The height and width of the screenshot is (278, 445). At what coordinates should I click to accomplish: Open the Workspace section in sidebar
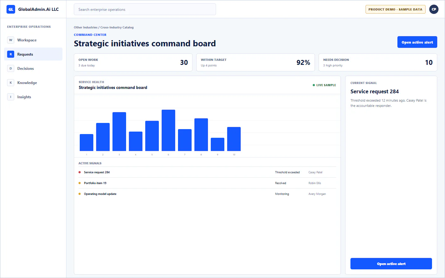point(33,40)
